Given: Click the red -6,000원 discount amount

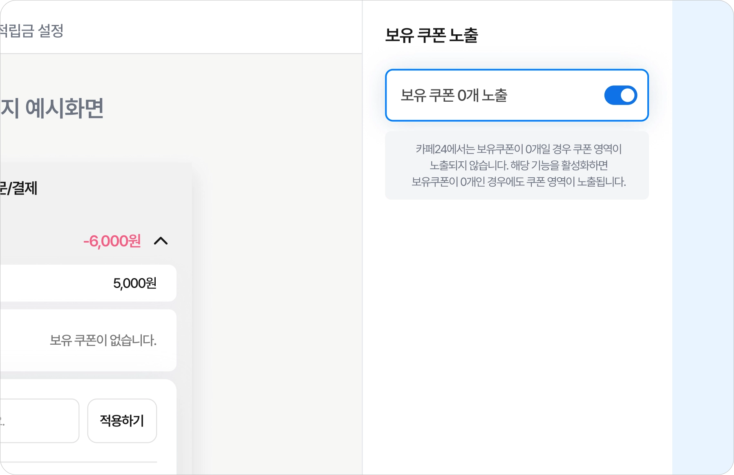Looking at the screenshot, I should pyautogui.click(x=112, y=241).
